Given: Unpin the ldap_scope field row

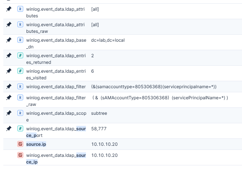Looking at the screenshot, I should 9,113.
